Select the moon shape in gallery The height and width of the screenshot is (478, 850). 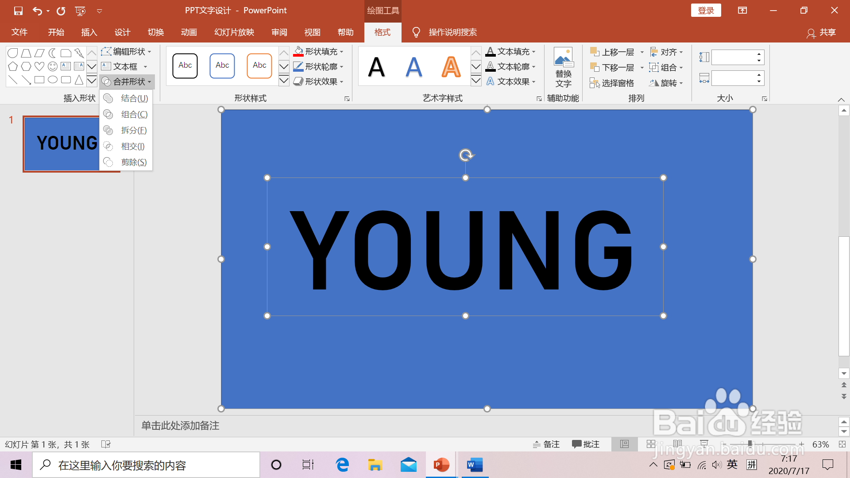53,53
